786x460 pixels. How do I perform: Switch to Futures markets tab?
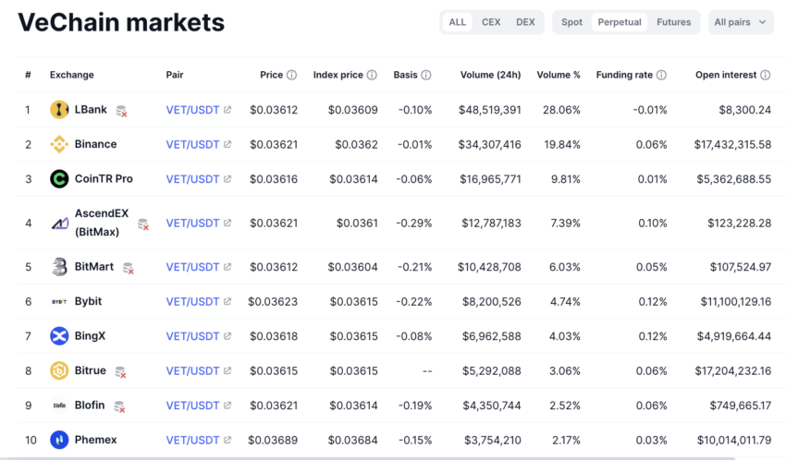pyautogui.click(x=674, y=22)
